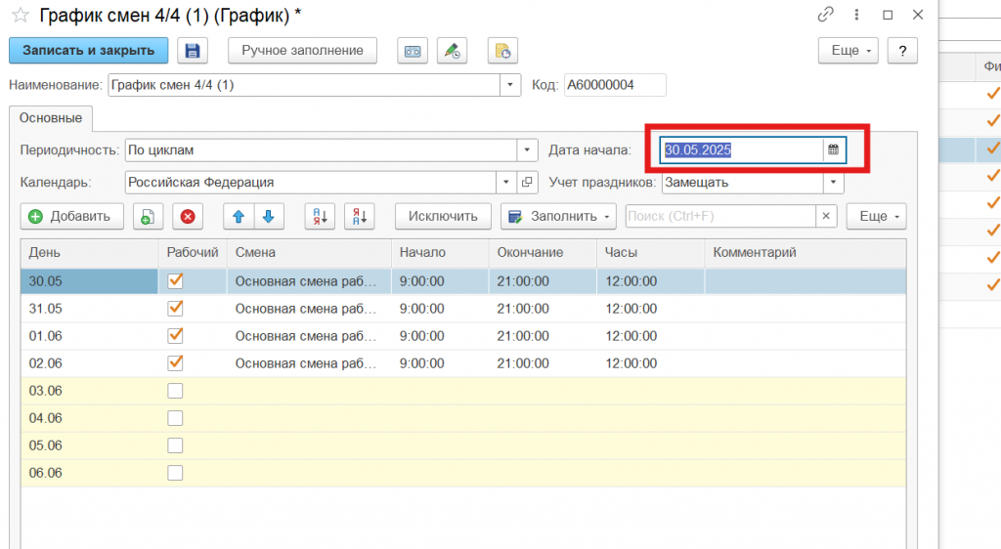Click the Ручное заполнение button
This screenshot has width=1001, height=549.
pyautogui.click(x=302, y=51)
